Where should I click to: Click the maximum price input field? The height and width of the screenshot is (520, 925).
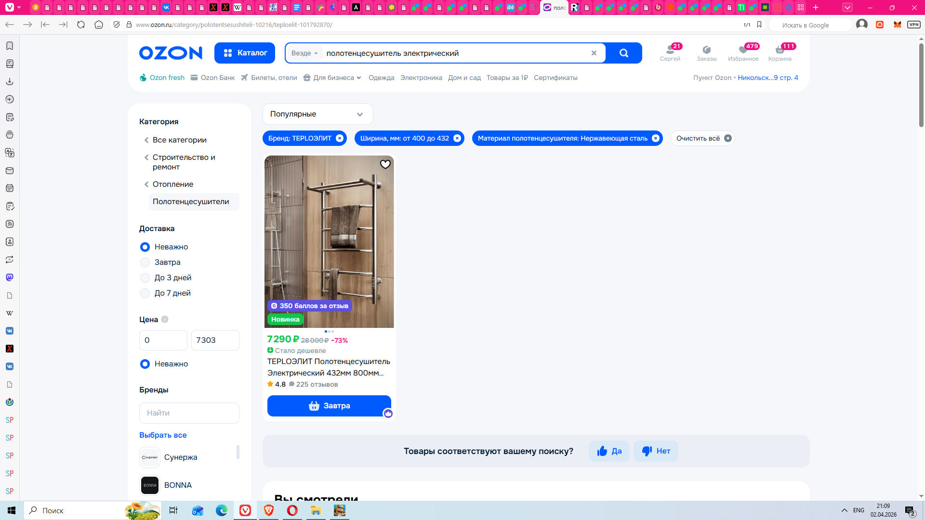pos(215,340)
